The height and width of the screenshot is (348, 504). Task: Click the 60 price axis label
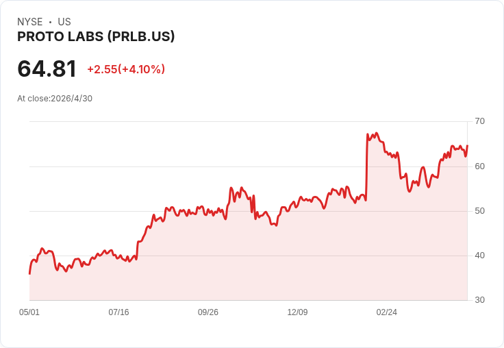(x=479, y=166)
